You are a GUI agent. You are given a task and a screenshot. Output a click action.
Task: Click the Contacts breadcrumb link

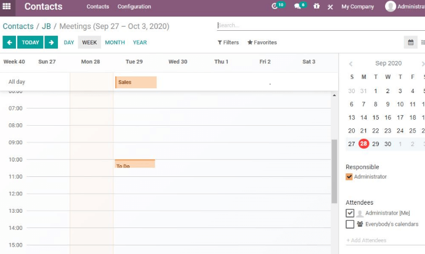pyautogui.click(x=18, y=27)
